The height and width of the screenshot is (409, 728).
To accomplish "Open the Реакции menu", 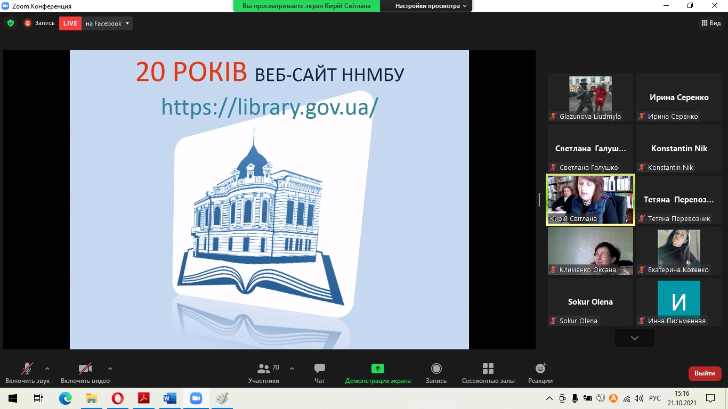I will click(540, 373).
